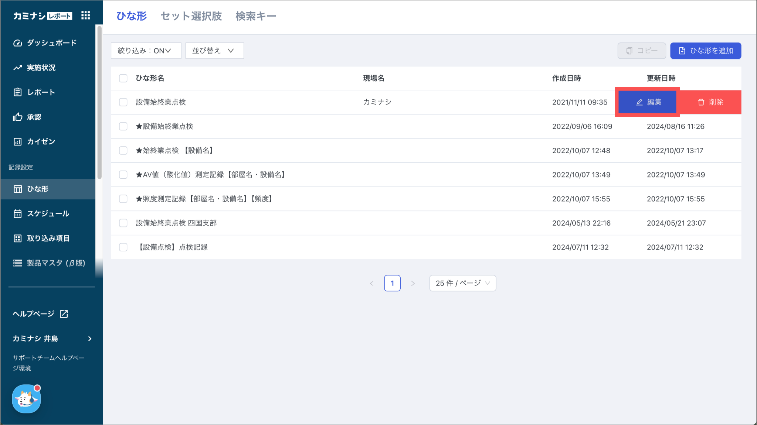Open the 絞り込み：ON filter dropdown
This screenshot has height=425, width=757.
point(146,51)
